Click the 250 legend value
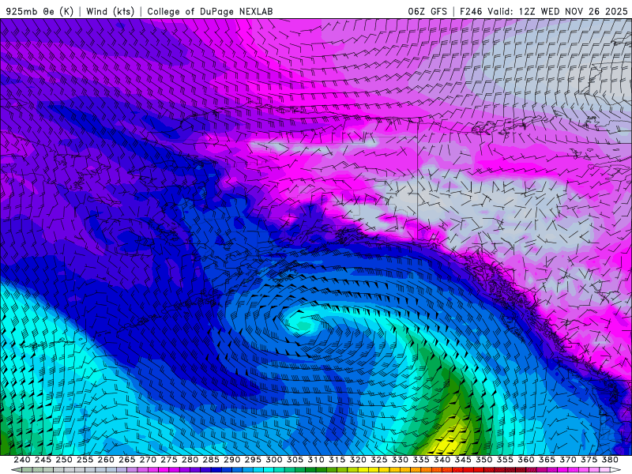The width and height of the screenshot is (632, 474). point(64,460)
